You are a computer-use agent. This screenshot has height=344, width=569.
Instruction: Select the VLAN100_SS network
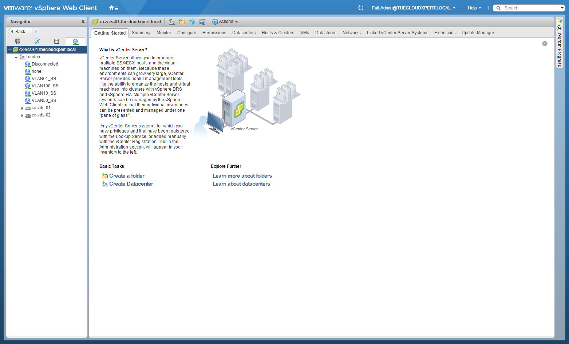coord(45,86)
